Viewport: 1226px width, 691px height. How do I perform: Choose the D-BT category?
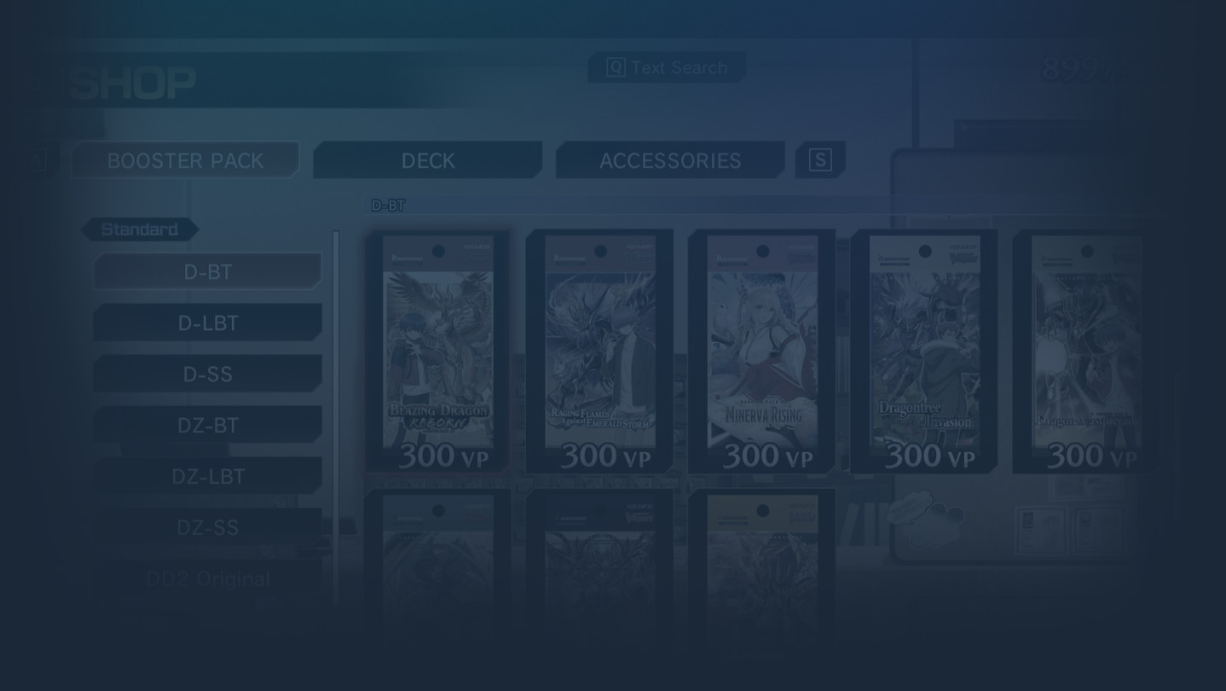click(x=207, y=271)
